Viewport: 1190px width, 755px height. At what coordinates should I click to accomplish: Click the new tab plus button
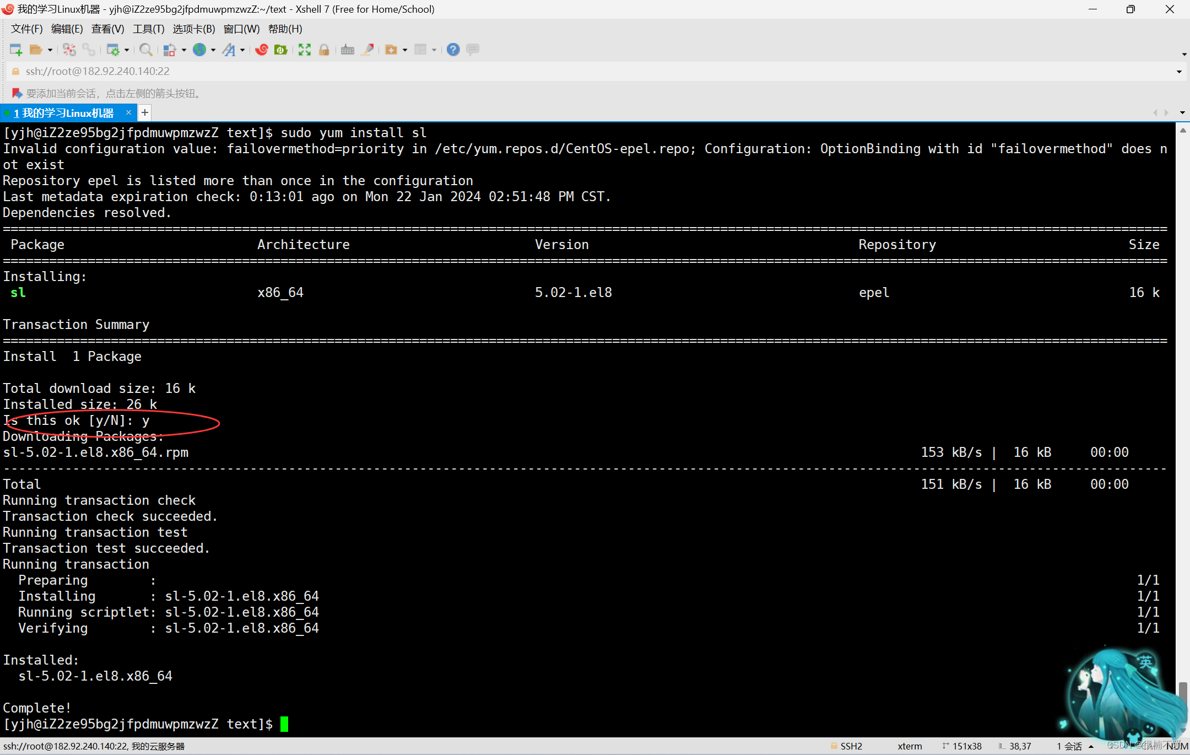click(144, 112)
